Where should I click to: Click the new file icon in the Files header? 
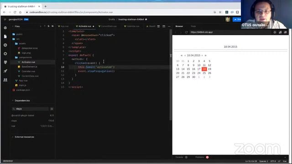[x=49, y=26]
